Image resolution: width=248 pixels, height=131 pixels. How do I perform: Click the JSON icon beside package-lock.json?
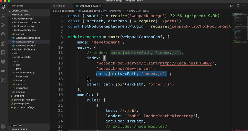point(12,100)
